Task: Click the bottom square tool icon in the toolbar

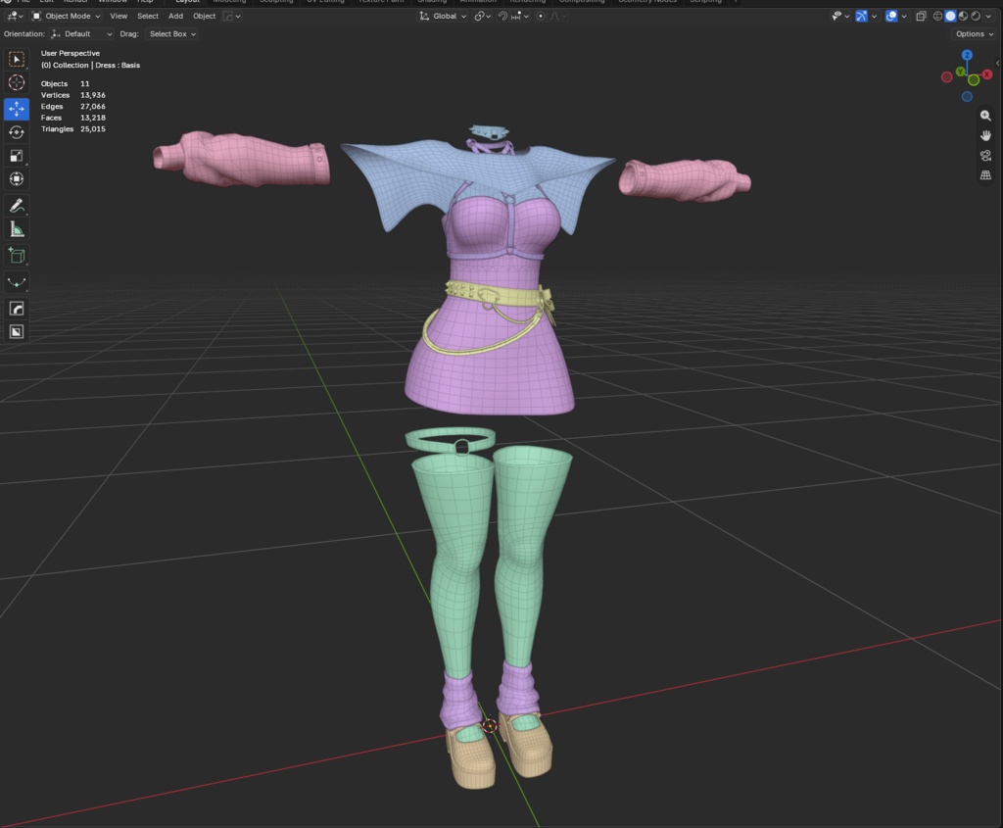Action: pos(17,331)
